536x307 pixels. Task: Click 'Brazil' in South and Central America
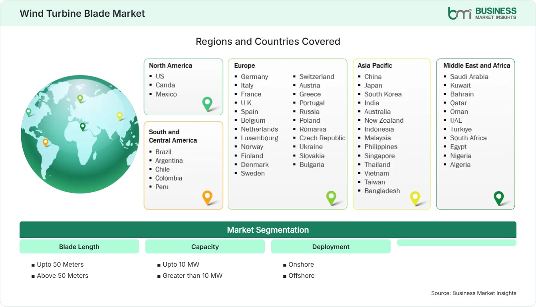click(163, 152)
